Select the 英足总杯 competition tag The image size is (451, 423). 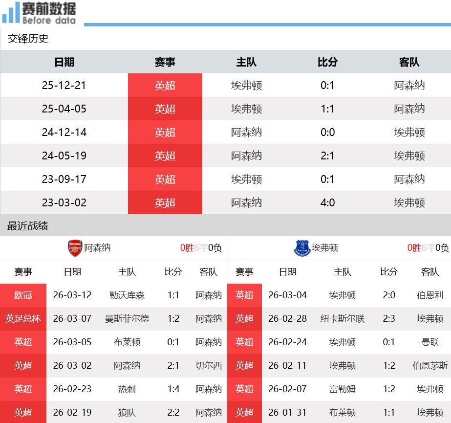pos(23,319)
